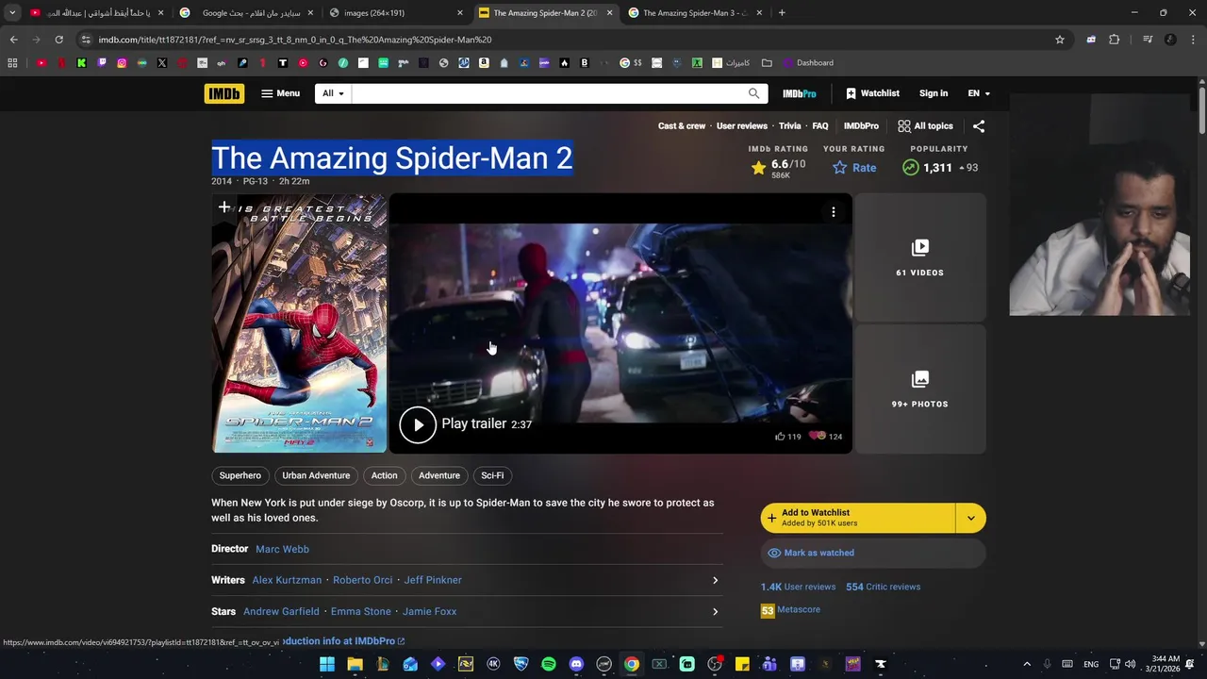Viewport: 1207px width, 679px height.
Task: Open writer Roberto Orci's page
Action: (362, 580)
